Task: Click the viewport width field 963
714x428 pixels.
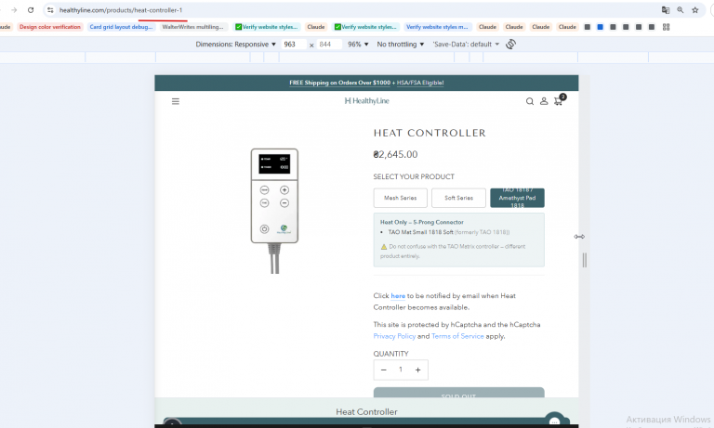Action: pos(292,45)
